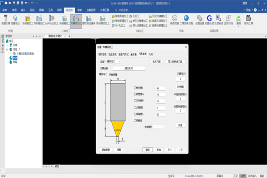Click the 反读轨迹 G-code reverse read icon

click(x=218, y=20)
